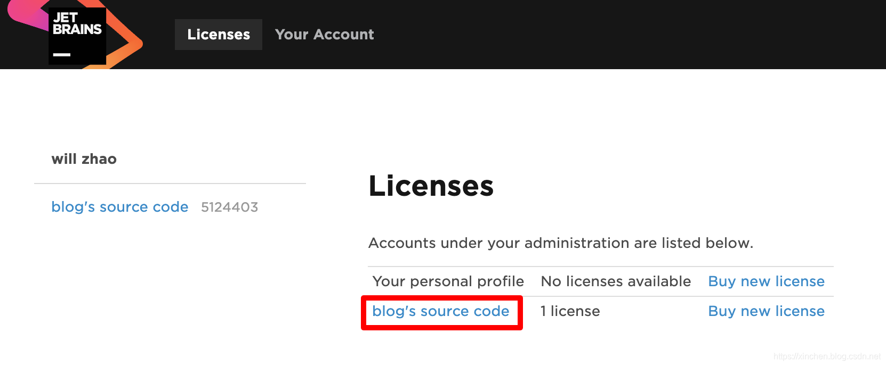Image resolution: width=886 pixels, height=366 pixels.
Task: Open the Licenses tab in header
Action: click(219, 35)
